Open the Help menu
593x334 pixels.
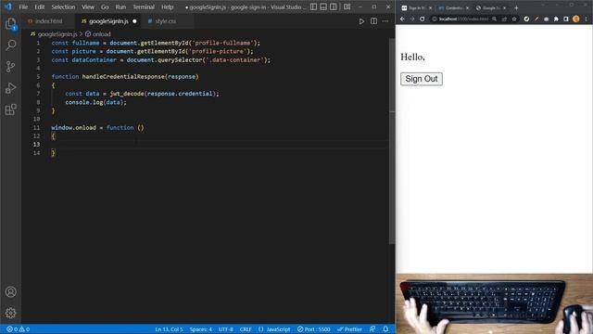click(x=167, y=6)
